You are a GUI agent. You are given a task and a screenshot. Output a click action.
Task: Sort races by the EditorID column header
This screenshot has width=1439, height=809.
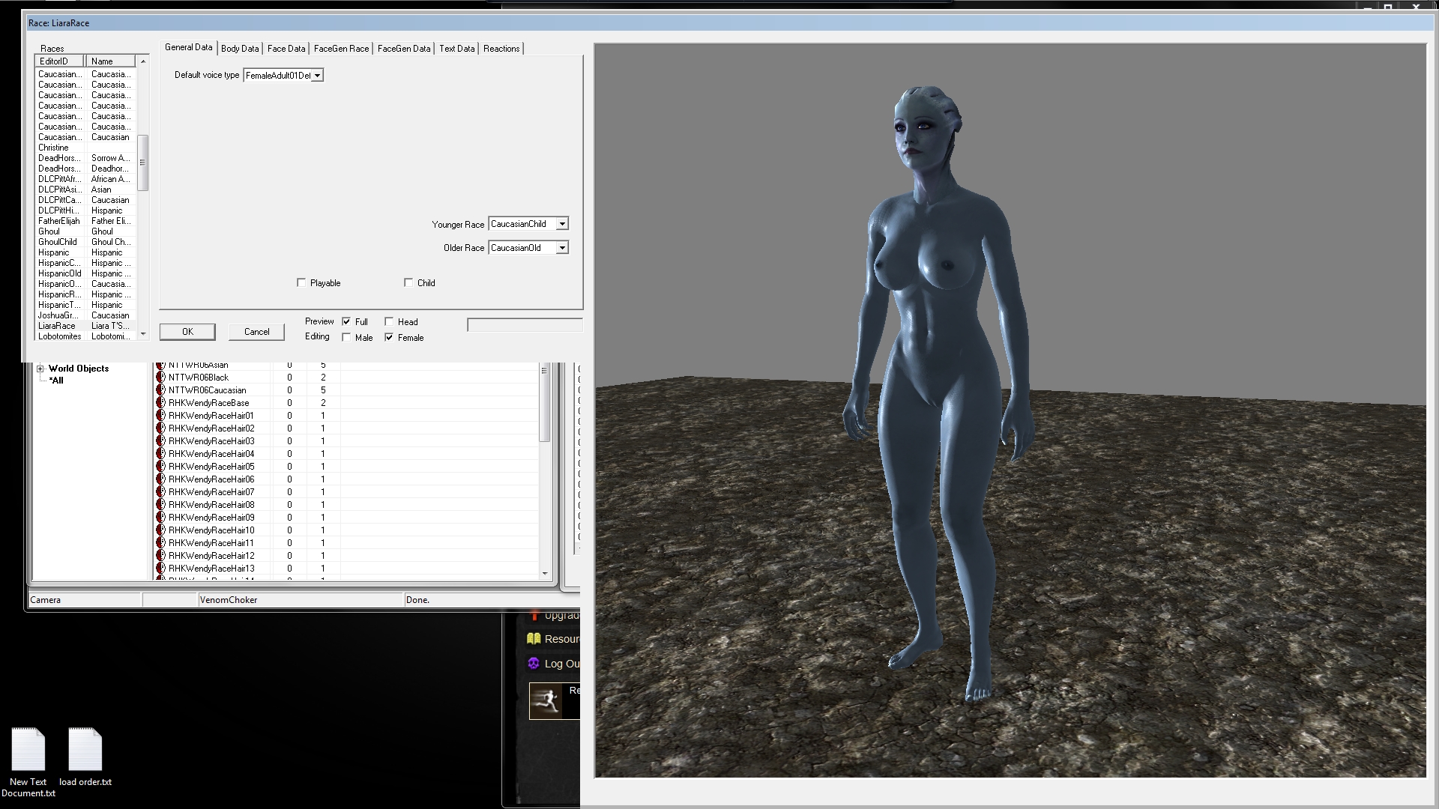coord(61,61)
